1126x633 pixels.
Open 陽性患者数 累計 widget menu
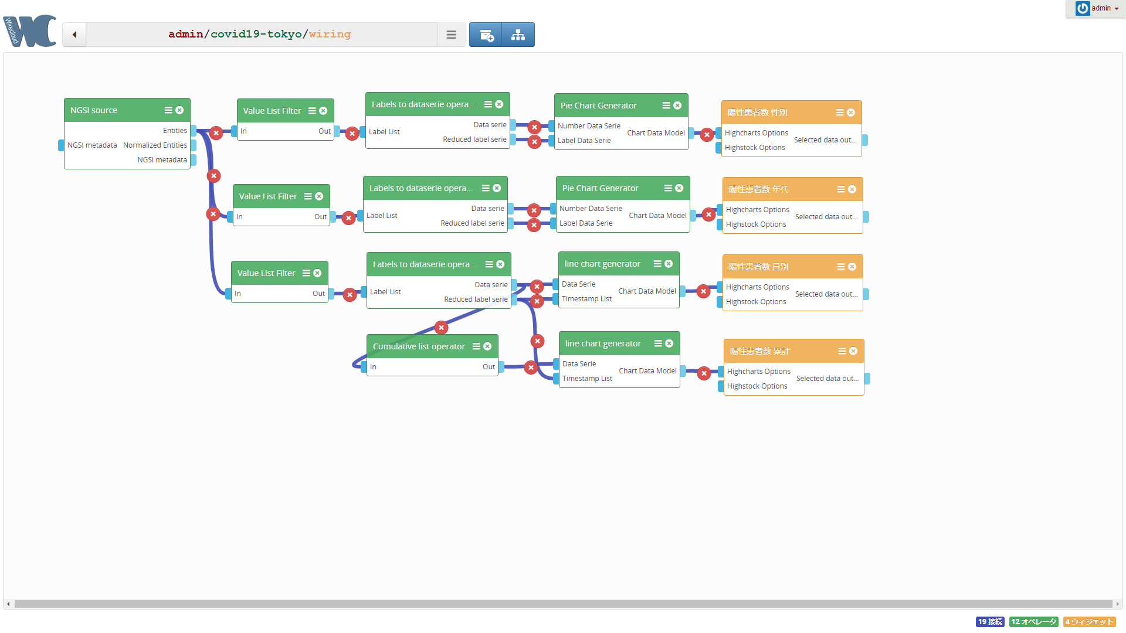pos(842,351)
